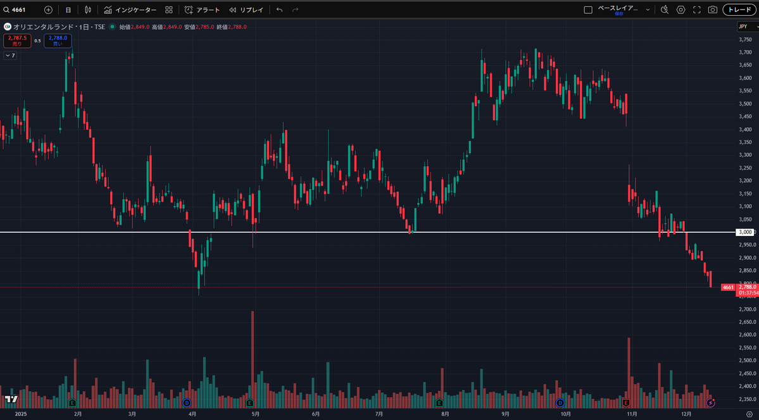Viewport: 759px width, 420px height.
Task: Open the candlestick chart style selector
Action: click(88, 10)
